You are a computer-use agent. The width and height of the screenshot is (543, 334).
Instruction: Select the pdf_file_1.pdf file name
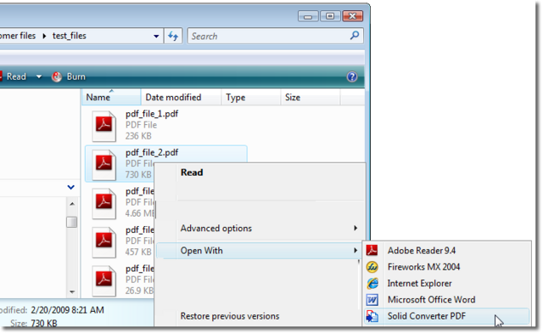point(152,114)
